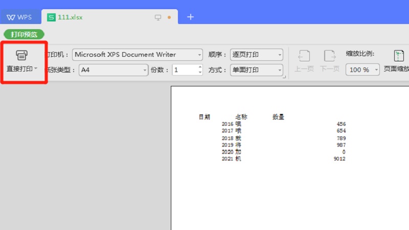
Task: Go to previous page with 上一页
Action: click(x=304, y=61)
